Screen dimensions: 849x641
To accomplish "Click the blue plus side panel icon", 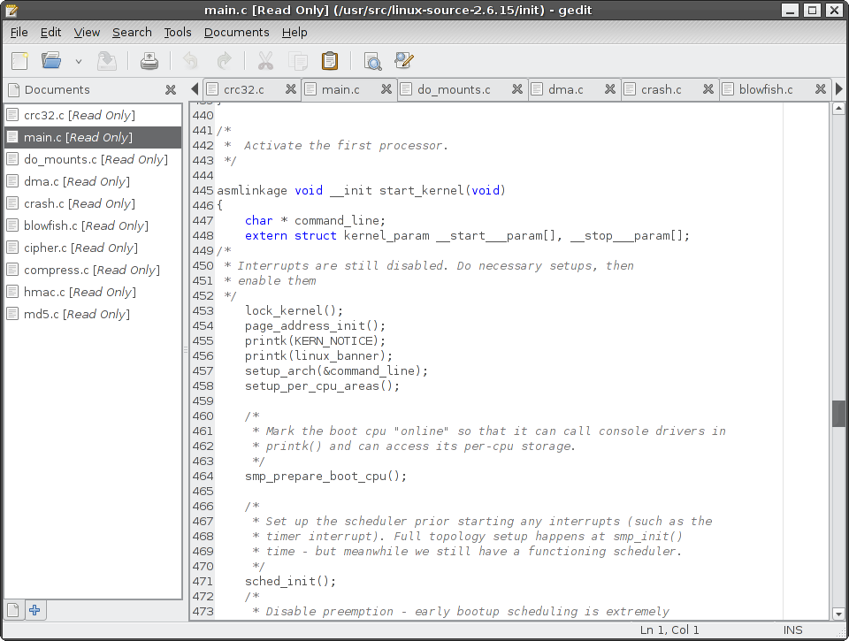I will tap(34, 610).
